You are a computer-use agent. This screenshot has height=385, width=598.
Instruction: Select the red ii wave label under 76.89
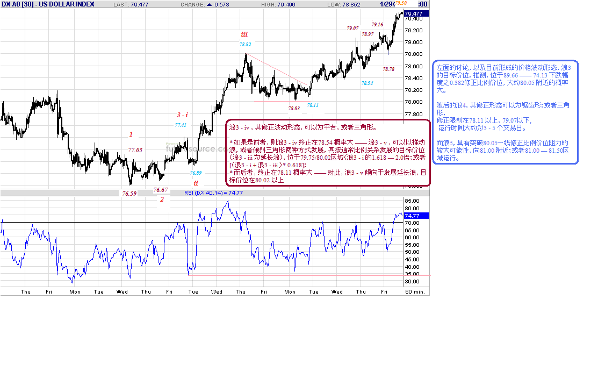pyautogui.click(x=196, y=183)
